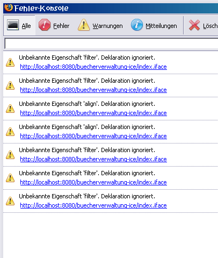Select the first 'filter' warning message text
This screenshot has width=218, height=258.
pos(87,58)
